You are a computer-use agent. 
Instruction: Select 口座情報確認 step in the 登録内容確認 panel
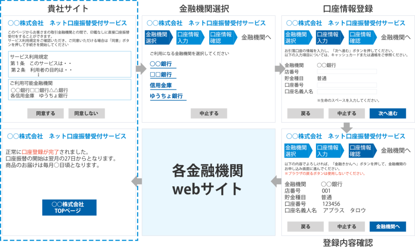click(362, 151)
